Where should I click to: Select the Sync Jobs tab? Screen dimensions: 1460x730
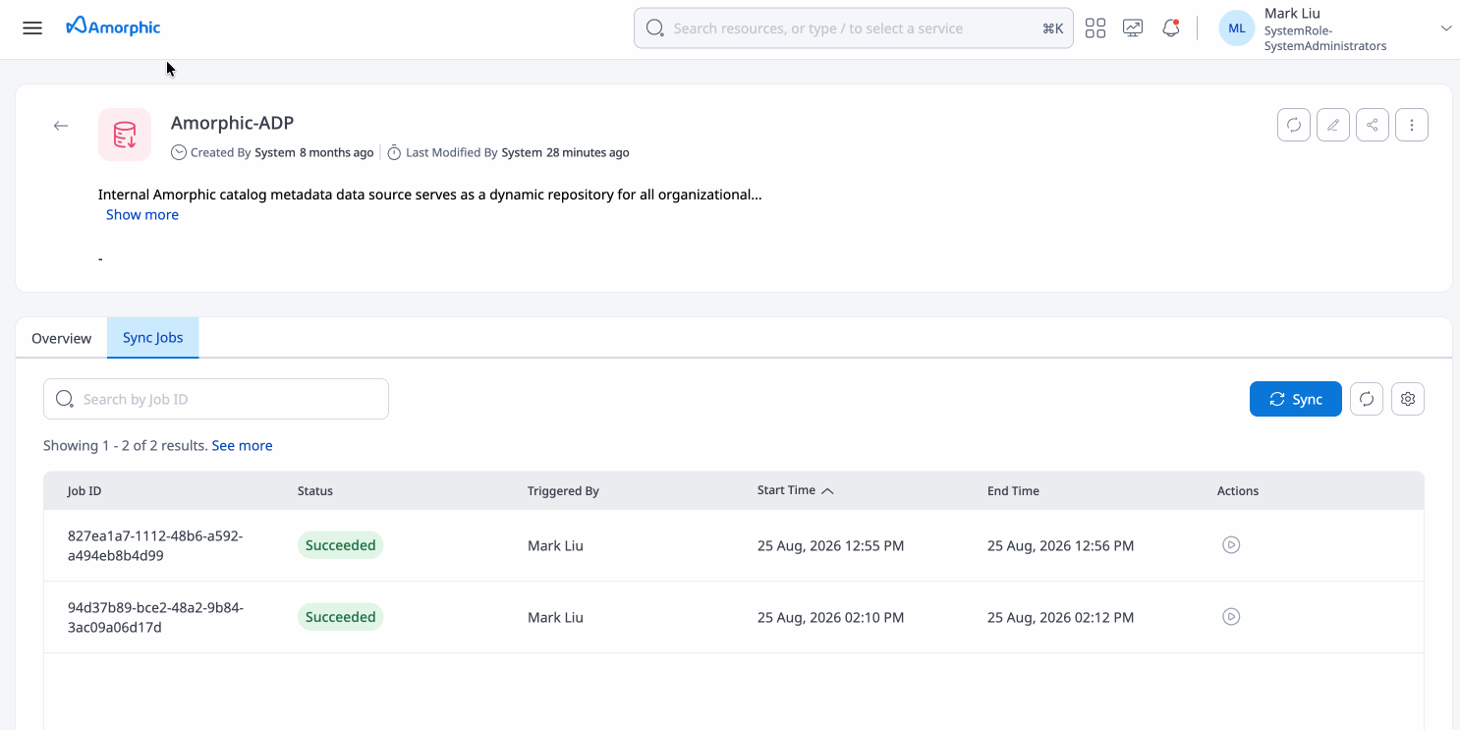pyautogui.click(x=153, y=338)
